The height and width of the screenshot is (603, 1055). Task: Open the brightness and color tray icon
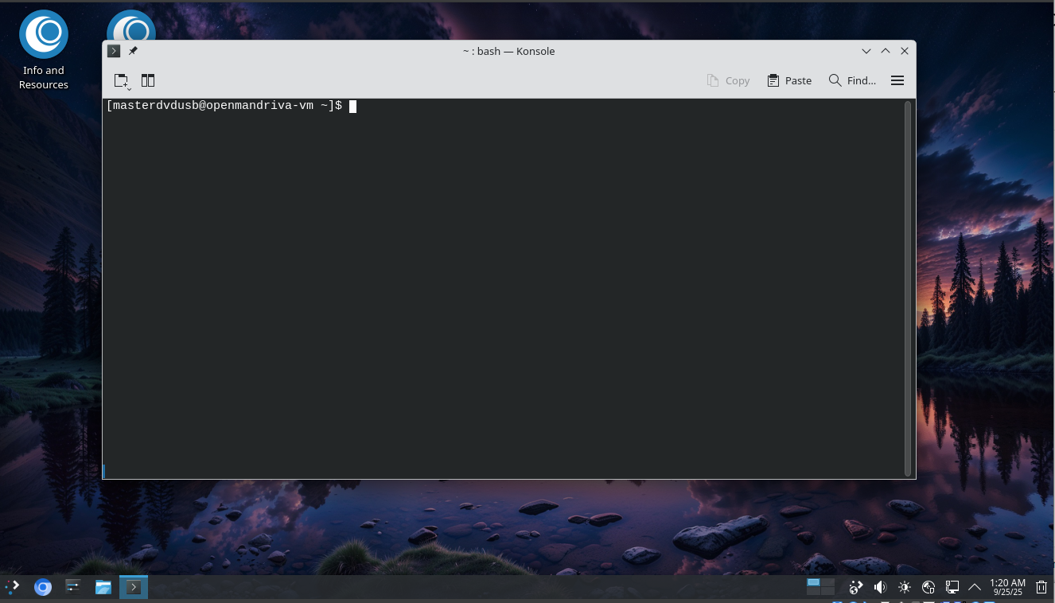(x=904, y=587)
